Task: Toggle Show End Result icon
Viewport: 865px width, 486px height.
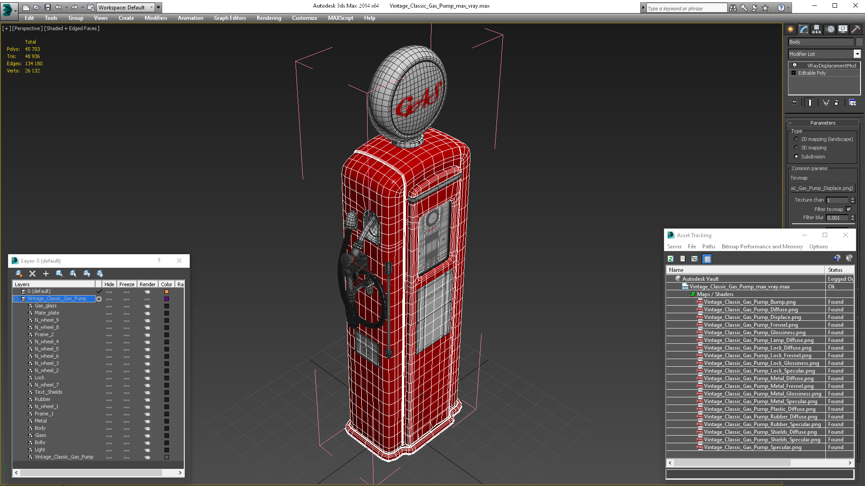Action: (810, 103)
